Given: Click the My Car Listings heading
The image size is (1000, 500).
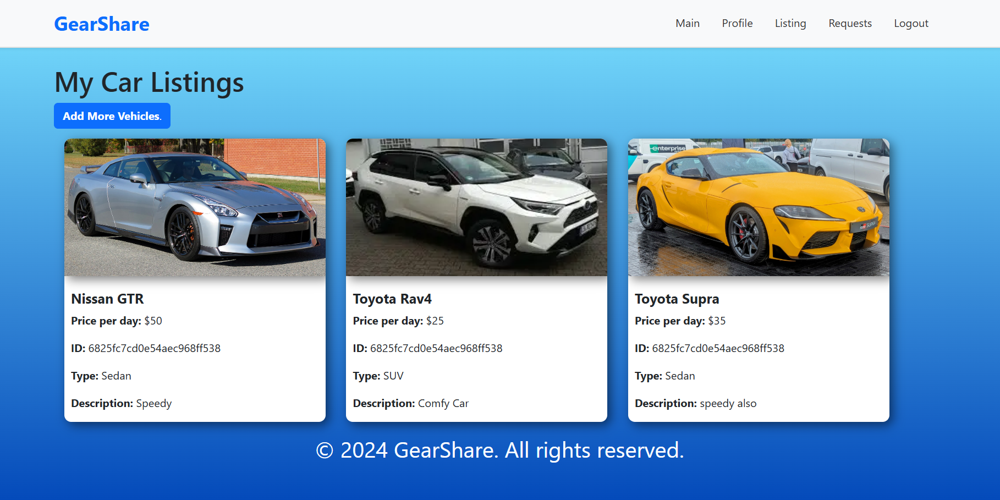Looking at the screenshot, I should 149,83.
